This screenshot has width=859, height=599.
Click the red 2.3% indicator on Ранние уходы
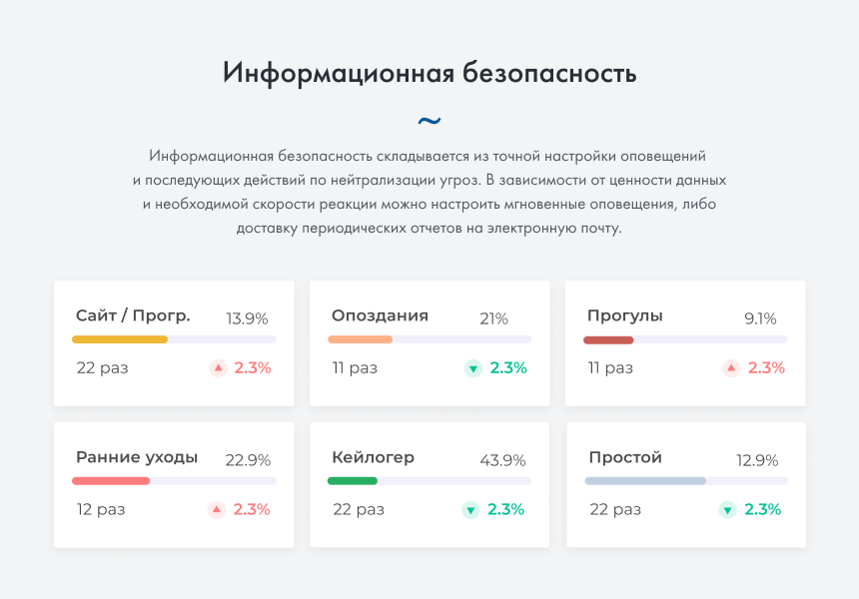(x=253, y=509)
